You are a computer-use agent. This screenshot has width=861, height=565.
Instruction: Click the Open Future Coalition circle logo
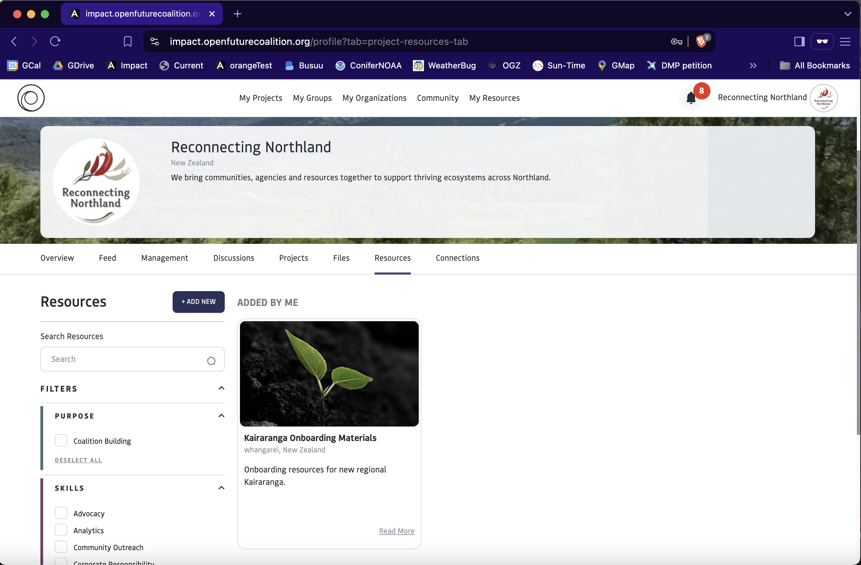click(31, 98)
